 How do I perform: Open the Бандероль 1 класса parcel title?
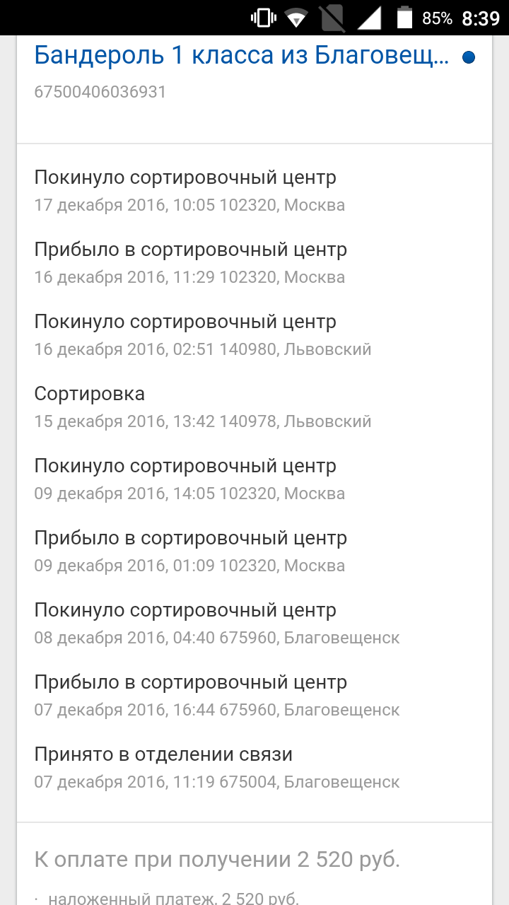tap(241, 56)
